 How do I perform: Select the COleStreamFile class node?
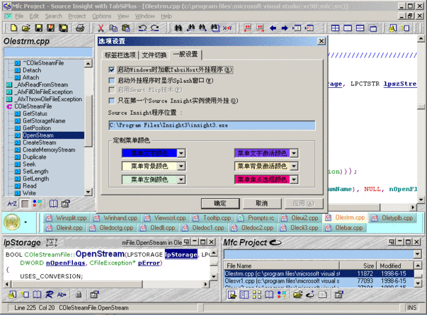pyautogui.click(x=33, y=106)
